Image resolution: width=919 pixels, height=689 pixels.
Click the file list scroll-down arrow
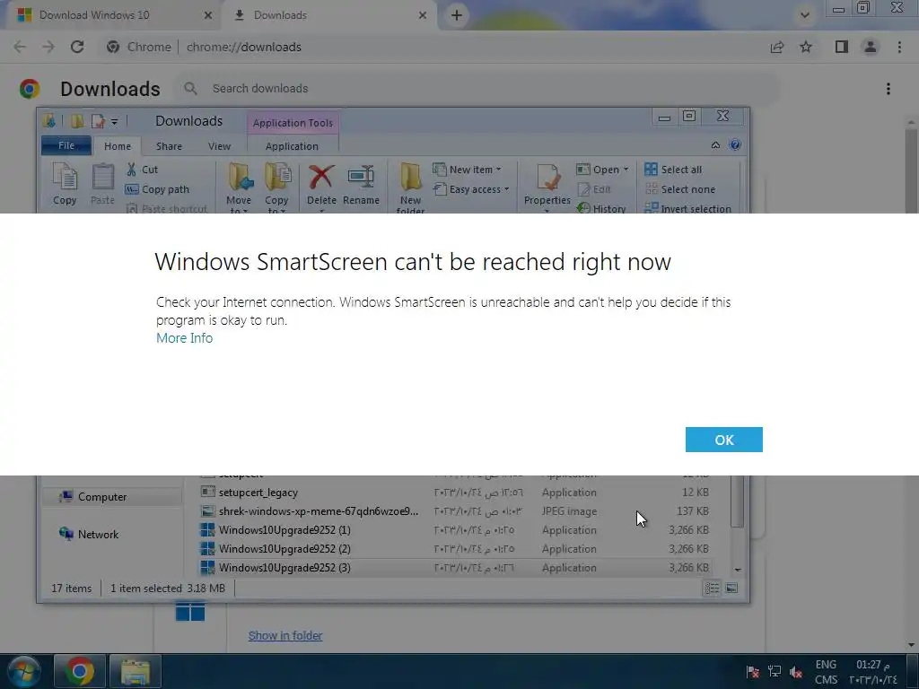point(738,570)
